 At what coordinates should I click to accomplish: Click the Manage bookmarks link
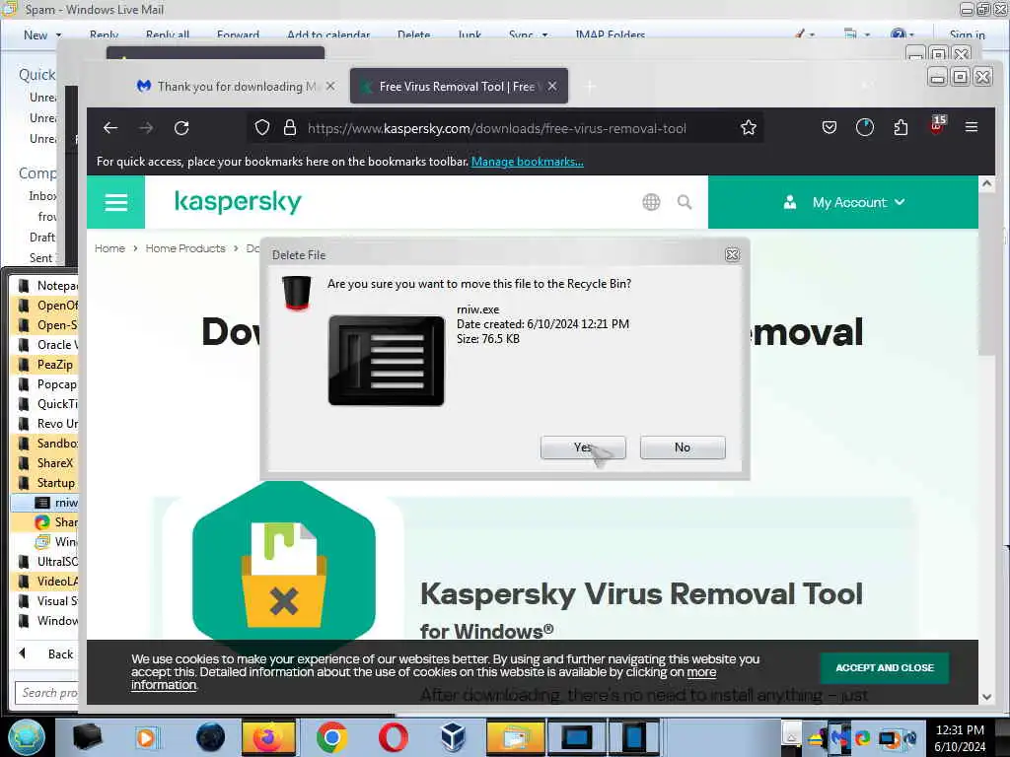tap(528, 162)
